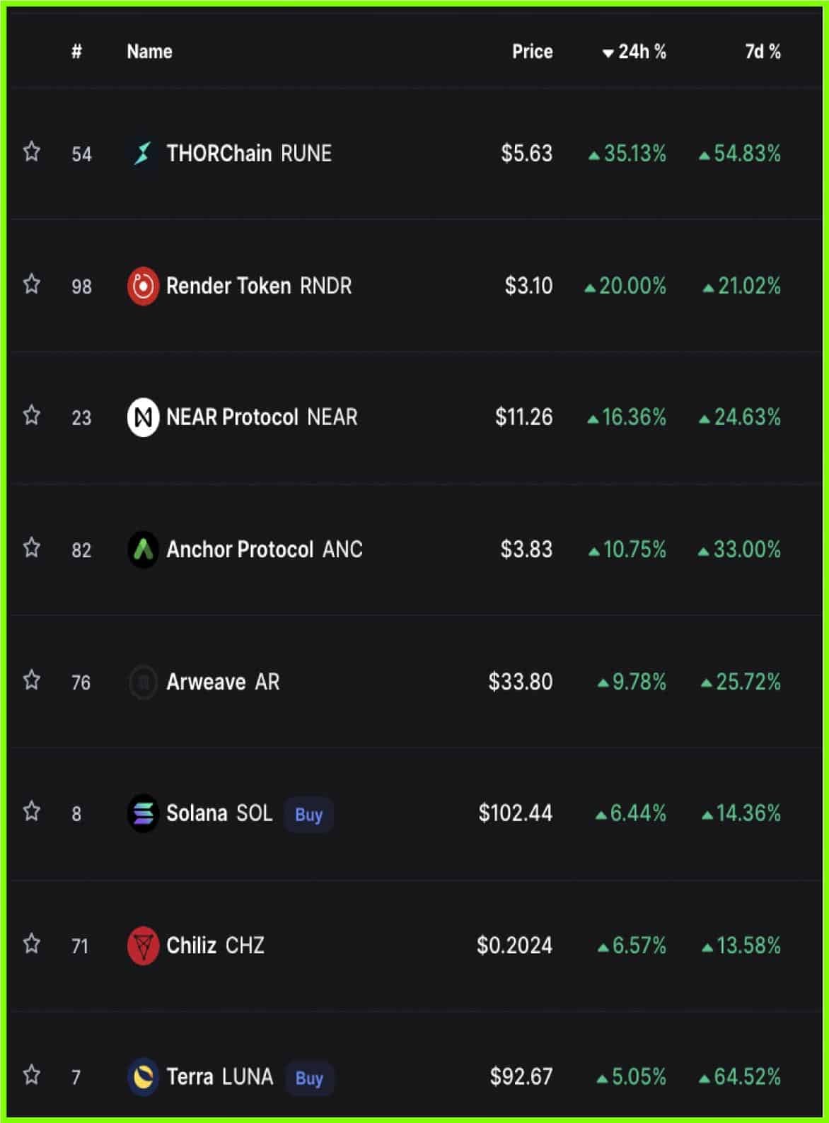829x1123 pixels.
Task: Sort by the 7d % column header
Action: 763,52
